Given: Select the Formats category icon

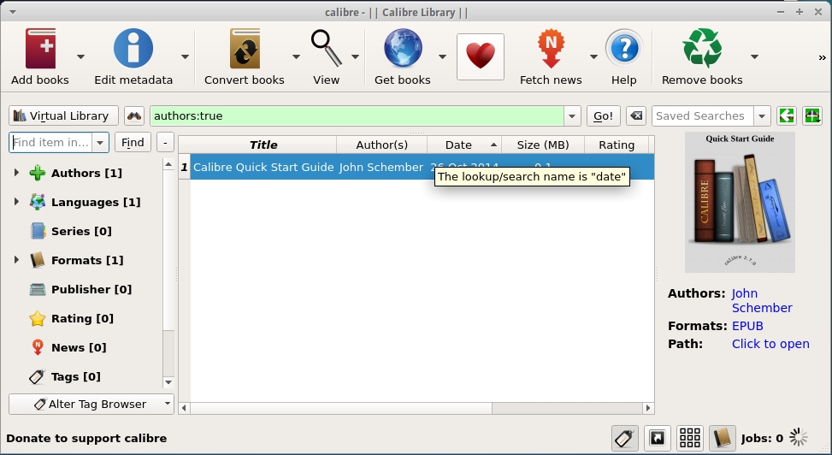Looking at the screenshot, I should 37,260.
